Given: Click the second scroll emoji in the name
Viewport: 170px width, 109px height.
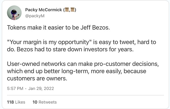Looking at the screenshot, I should tap(73, 10).
